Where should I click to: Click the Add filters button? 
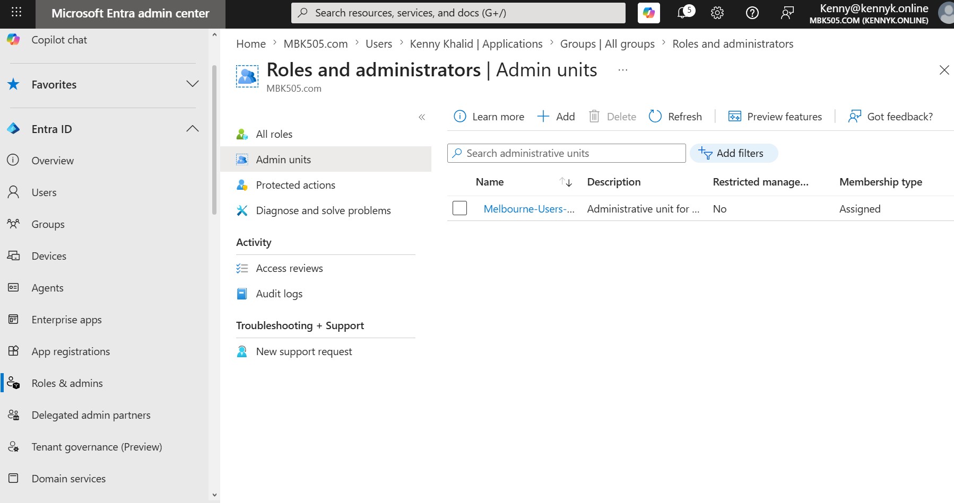[734, 153]
